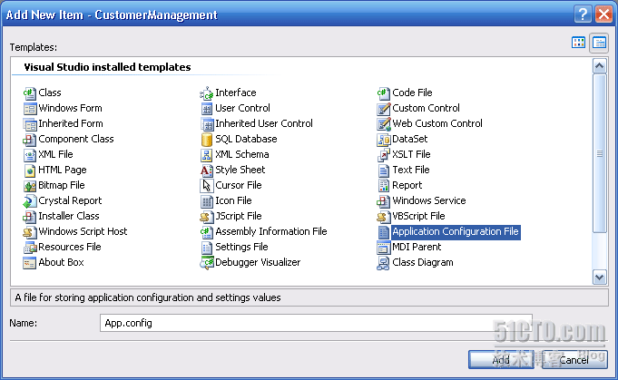The height and width of the screenshot is (380, 618).
Task: Select the "Assembly Information File" label
Action: pos(271,231)
